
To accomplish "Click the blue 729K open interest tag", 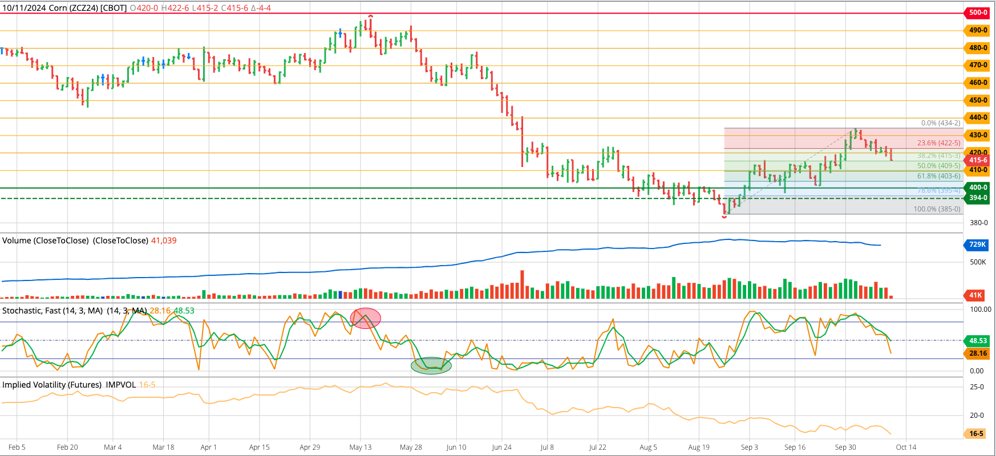I will point(977,245).
